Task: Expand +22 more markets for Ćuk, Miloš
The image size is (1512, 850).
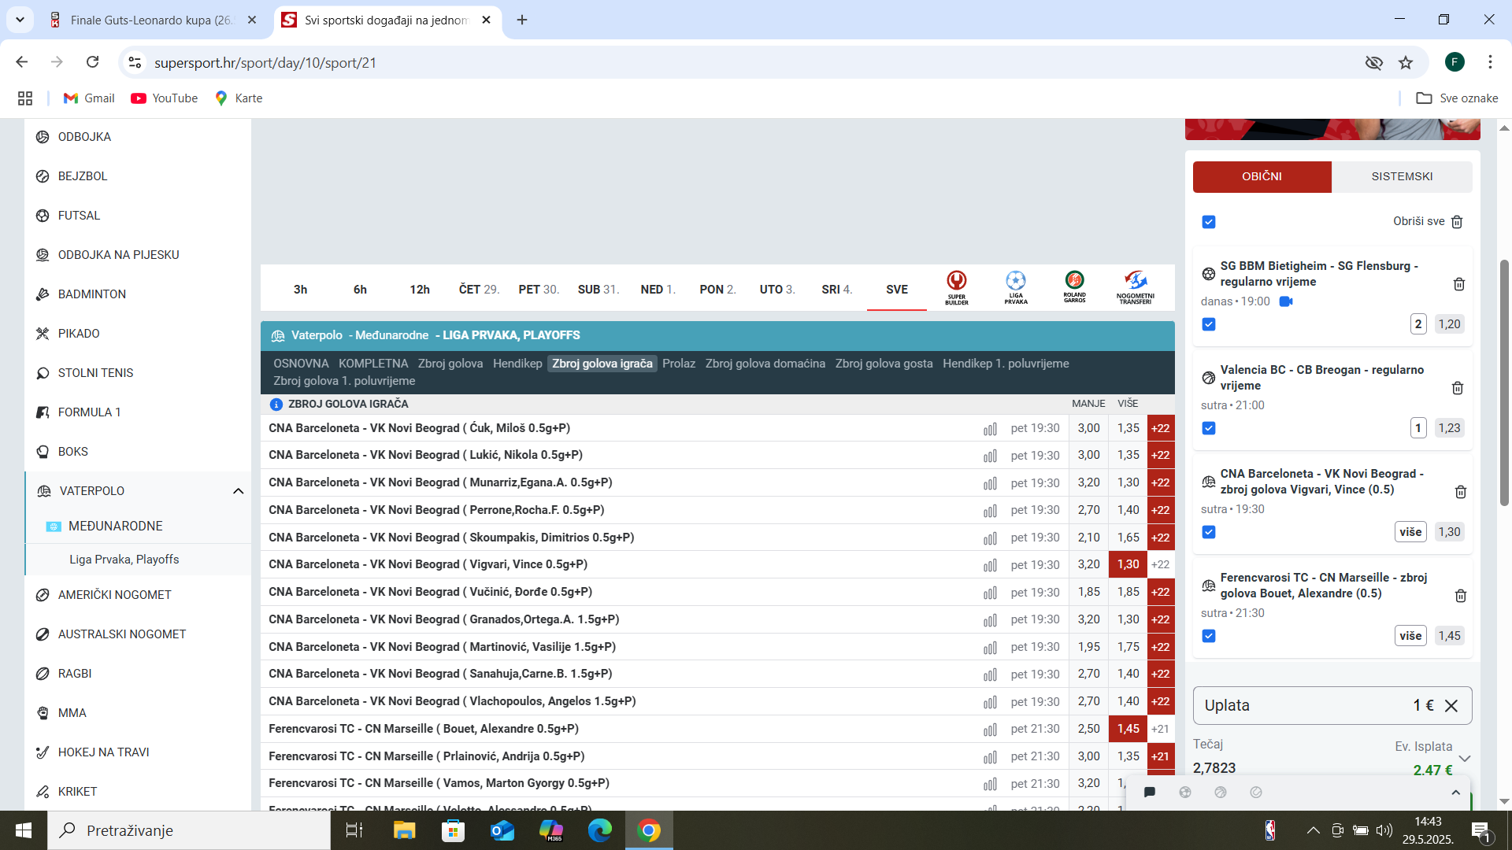Action: 1161,428
